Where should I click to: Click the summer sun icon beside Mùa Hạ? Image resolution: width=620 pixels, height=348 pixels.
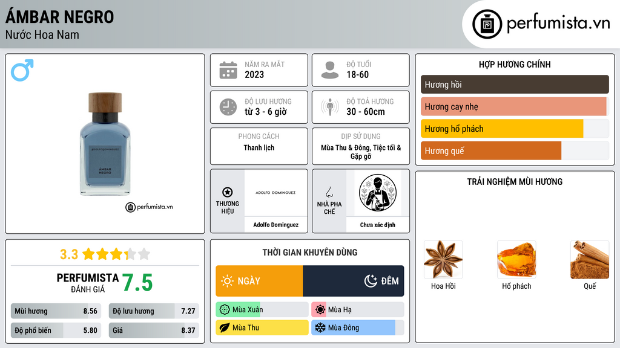pyautogui.click(x=320, y=310)
